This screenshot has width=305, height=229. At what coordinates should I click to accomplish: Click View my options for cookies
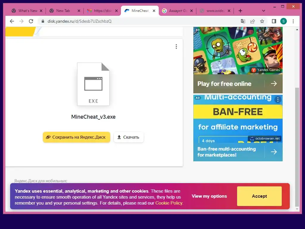tap(209, 196)
